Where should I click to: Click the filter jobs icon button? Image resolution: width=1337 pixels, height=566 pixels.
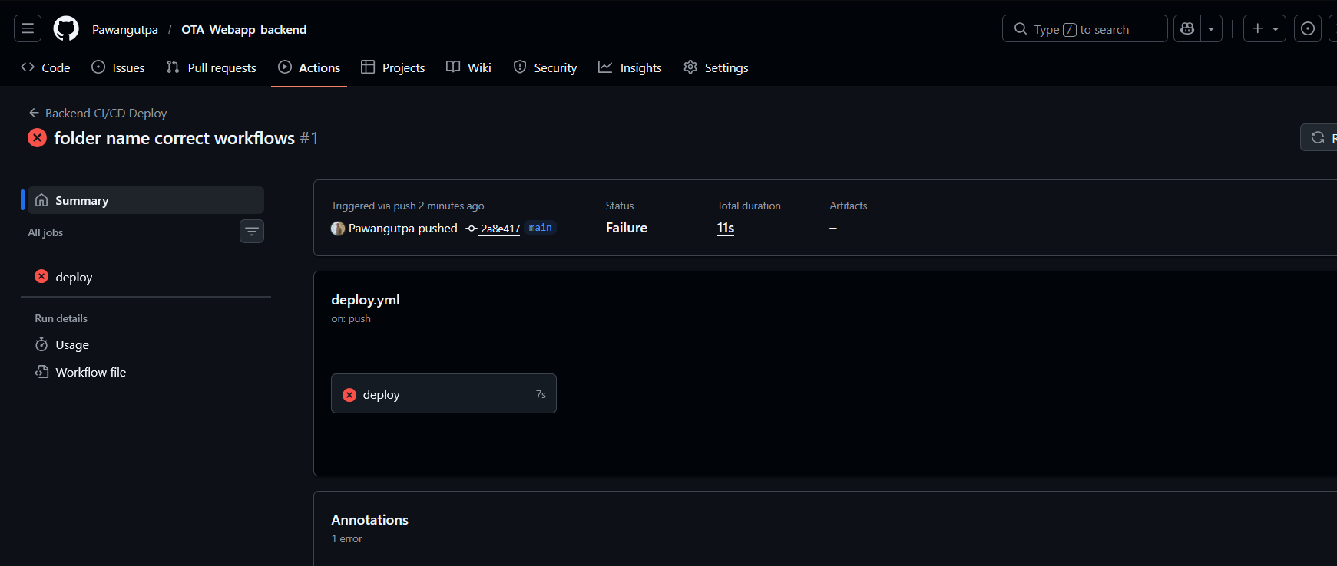click(252, 231)
